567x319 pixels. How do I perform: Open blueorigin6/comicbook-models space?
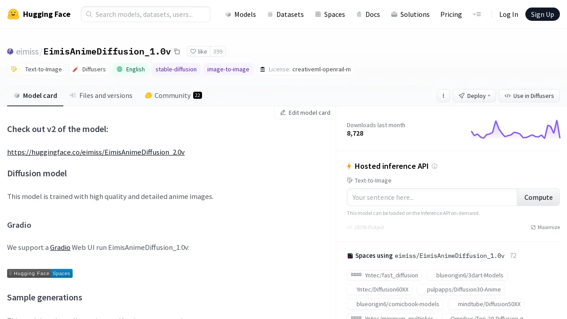(395, 304)
